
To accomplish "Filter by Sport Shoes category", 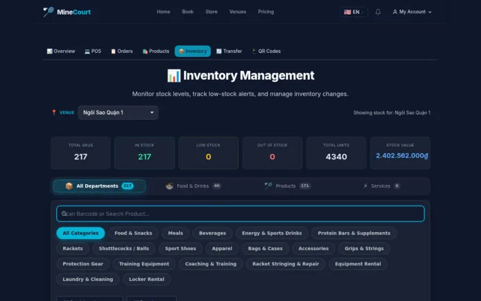I will (180, 249).
